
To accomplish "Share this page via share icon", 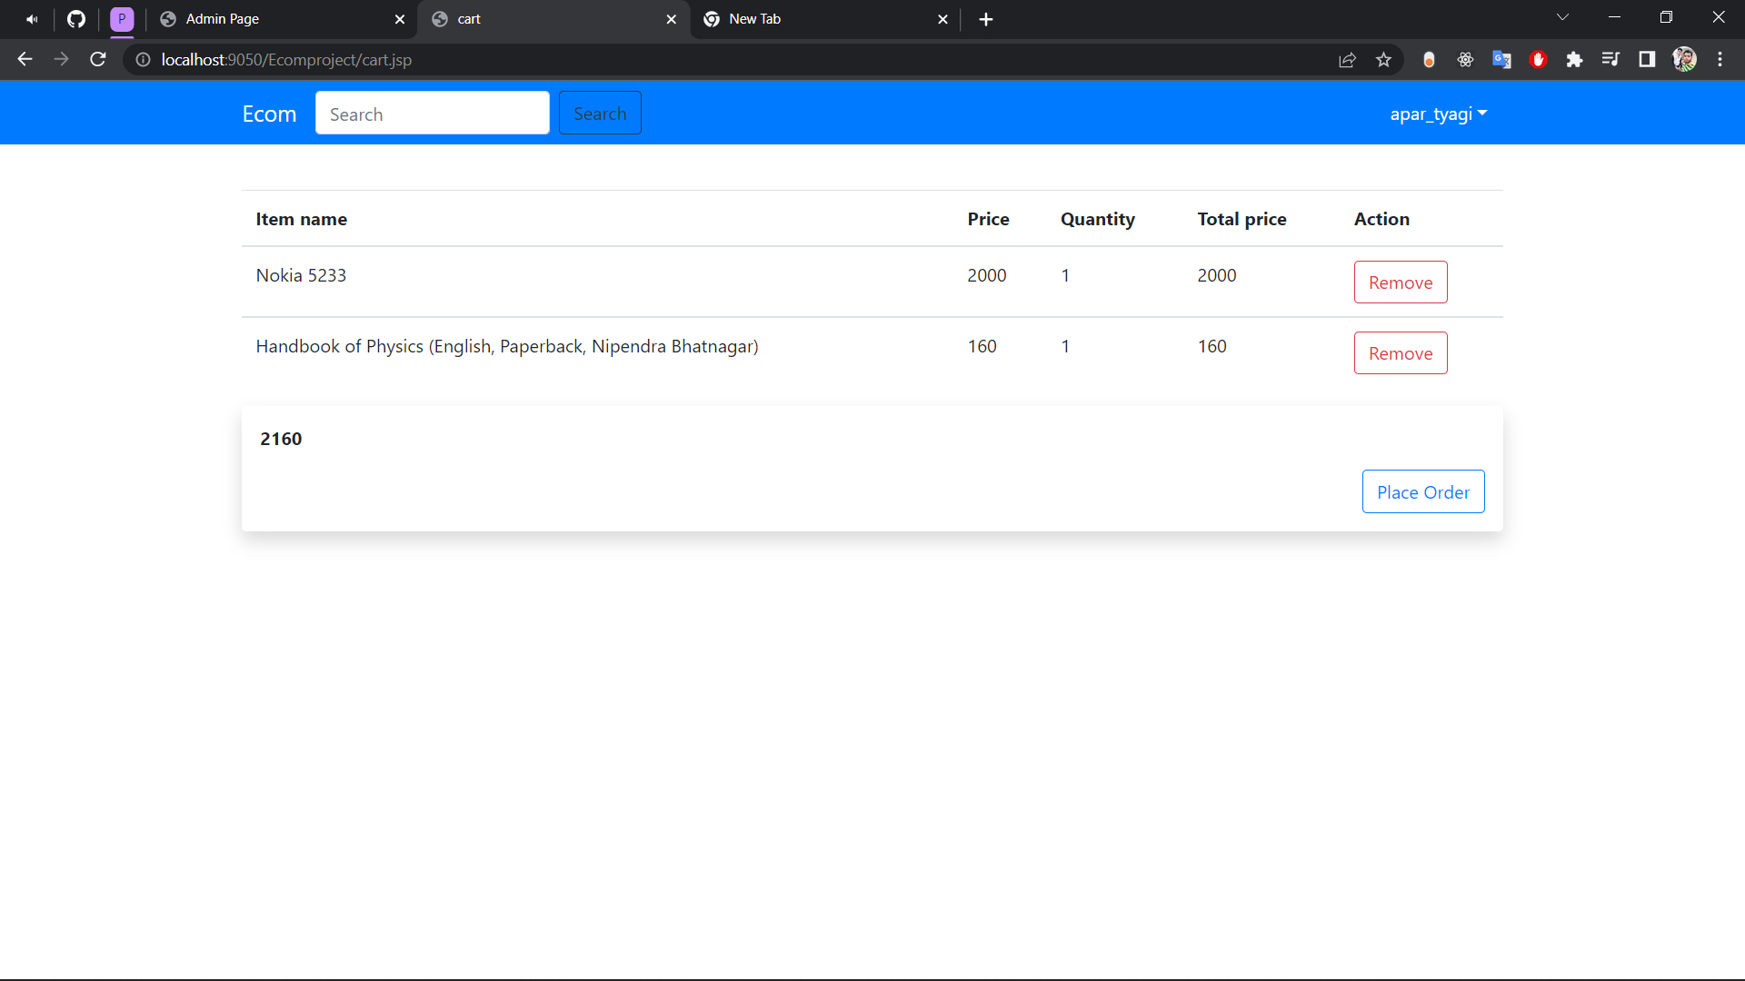I will (x=1347, y=60).
